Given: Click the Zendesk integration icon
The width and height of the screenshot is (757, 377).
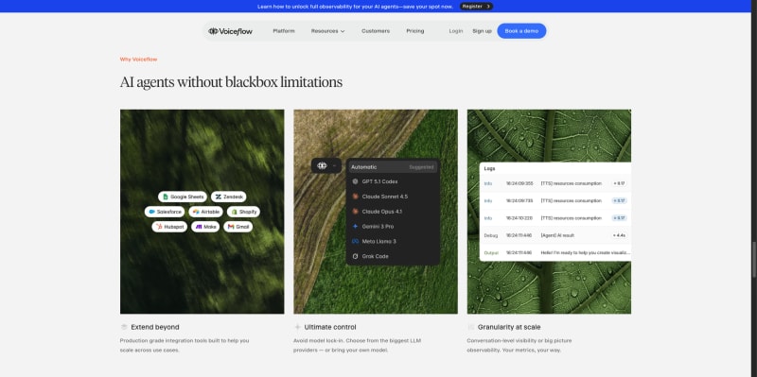Looking at the screenshot, I should (x=219, y=197).
